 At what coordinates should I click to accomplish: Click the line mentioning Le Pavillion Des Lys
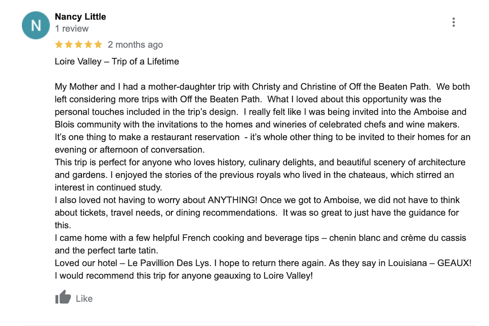coord(263,263)
